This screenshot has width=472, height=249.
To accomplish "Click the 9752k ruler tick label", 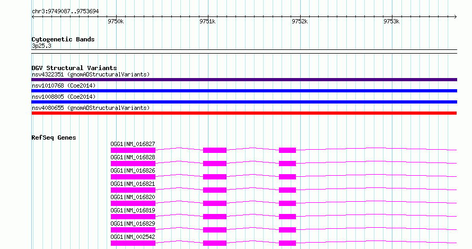I will [x=300, y=22].
